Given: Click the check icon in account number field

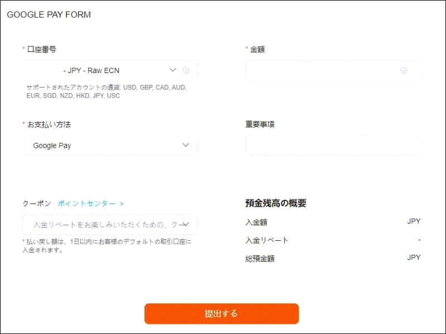Looking at the screenshot, I should (x=186, y=70).
